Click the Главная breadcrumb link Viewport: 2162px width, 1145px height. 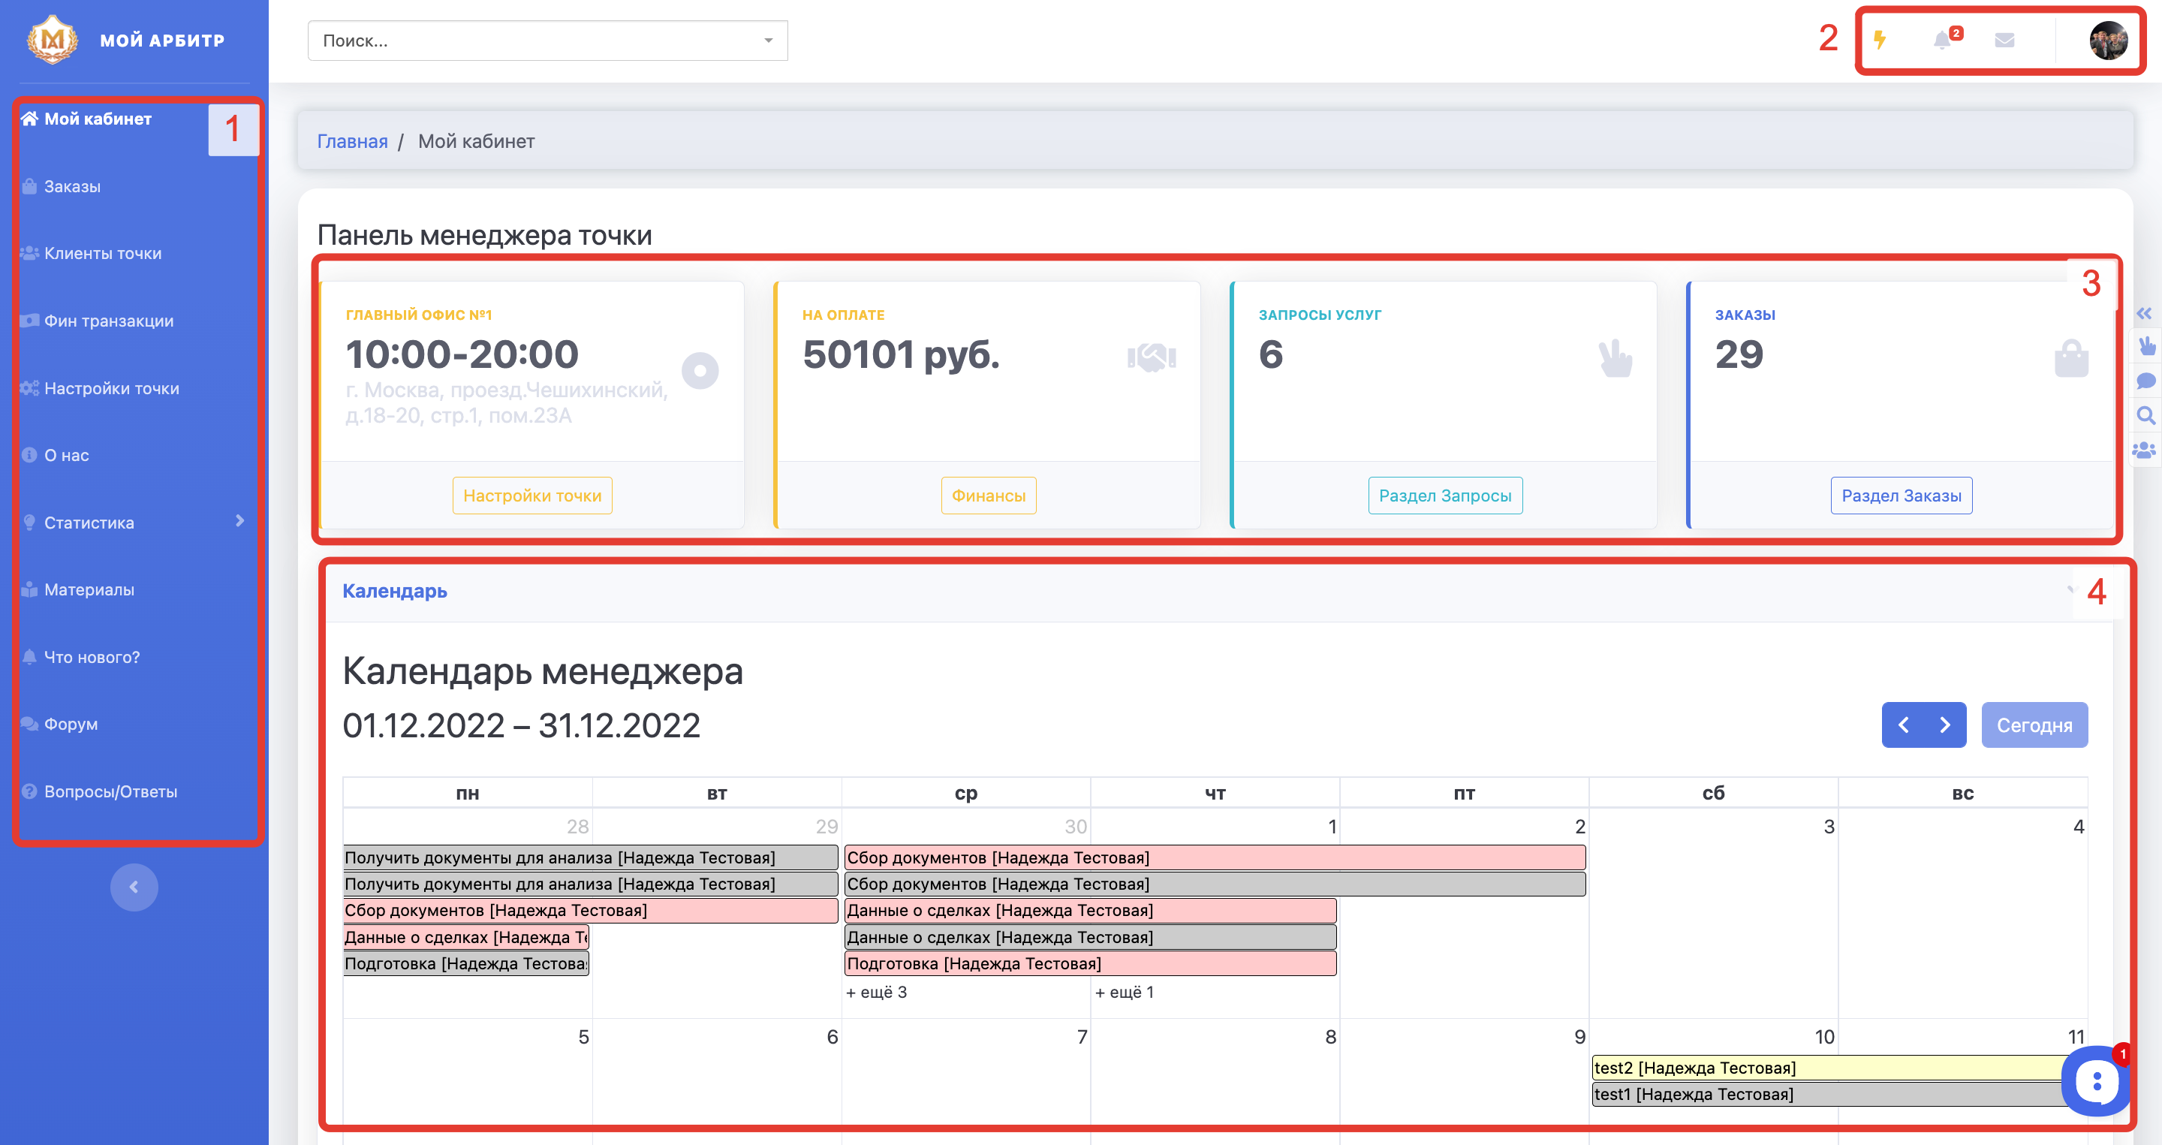pos(351,141)
